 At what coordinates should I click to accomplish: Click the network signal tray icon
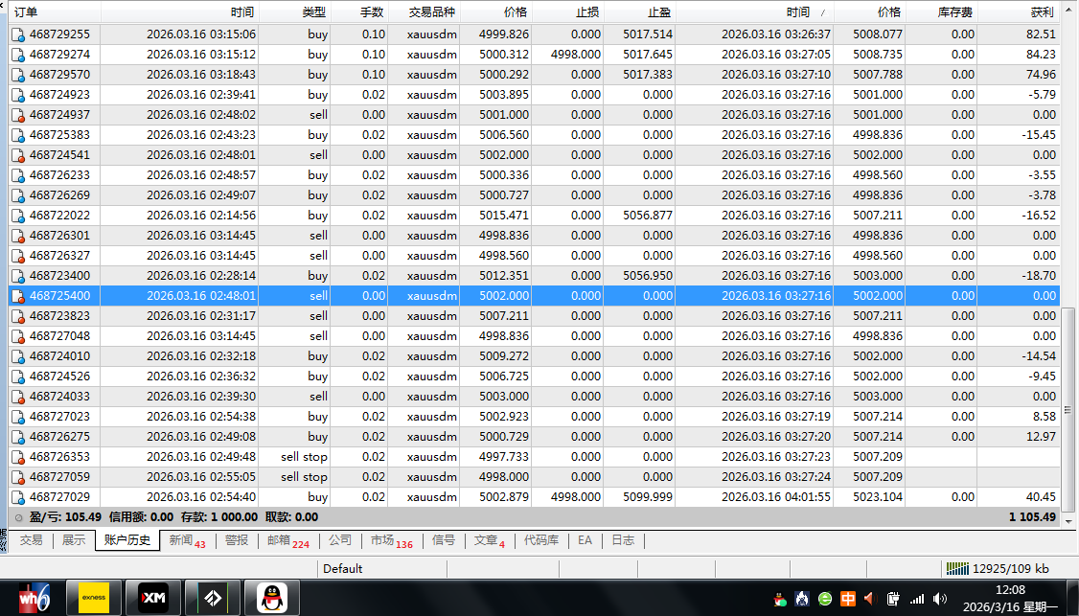(917, 599)
